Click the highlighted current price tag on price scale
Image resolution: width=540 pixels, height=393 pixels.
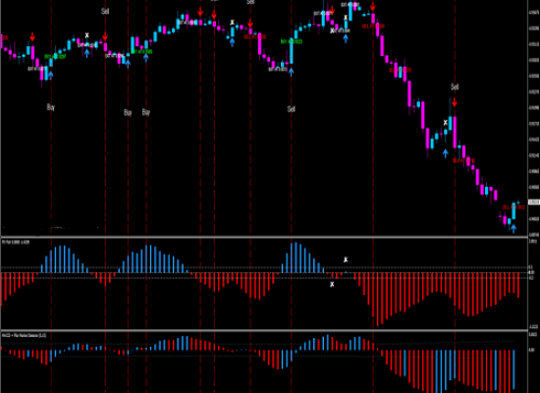point(534,202)
